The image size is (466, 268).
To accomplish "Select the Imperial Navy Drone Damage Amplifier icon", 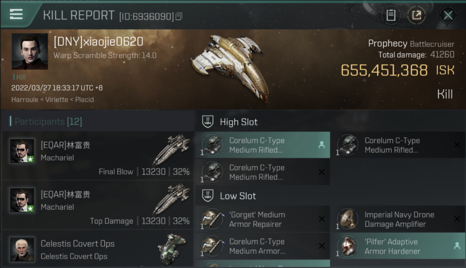I will coord(348,219).
